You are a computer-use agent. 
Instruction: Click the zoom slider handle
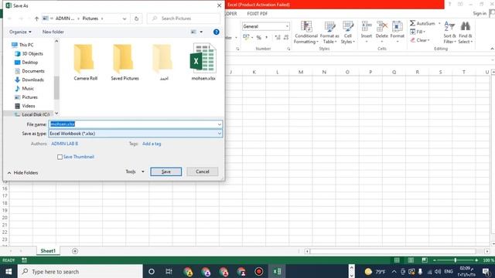pos(456,260)
